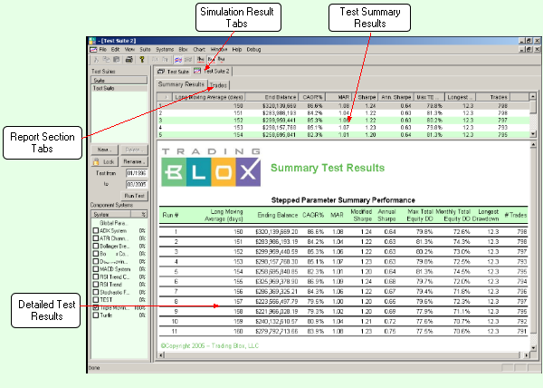Click the Delete... suite button
543x388 pixels.
pos(134,150)
